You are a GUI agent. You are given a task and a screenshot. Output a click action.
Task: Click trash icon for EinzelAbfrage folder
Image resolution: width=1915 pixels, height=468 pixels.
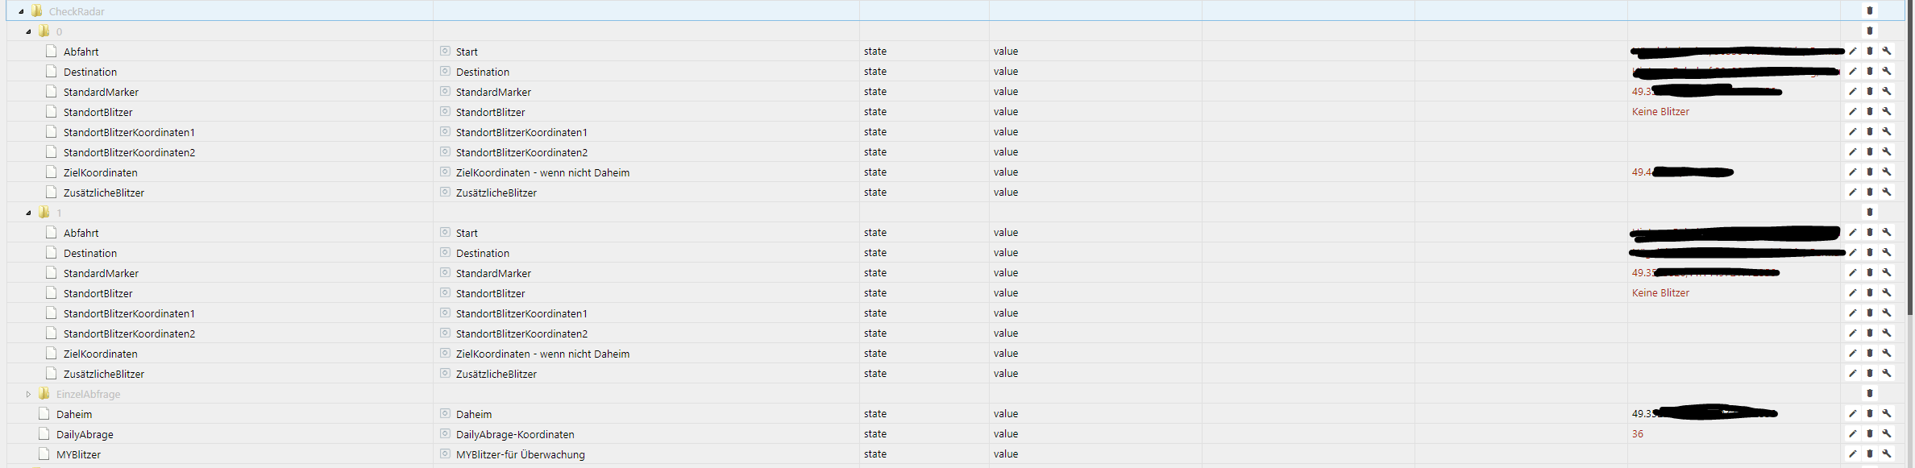point(1870,393)
